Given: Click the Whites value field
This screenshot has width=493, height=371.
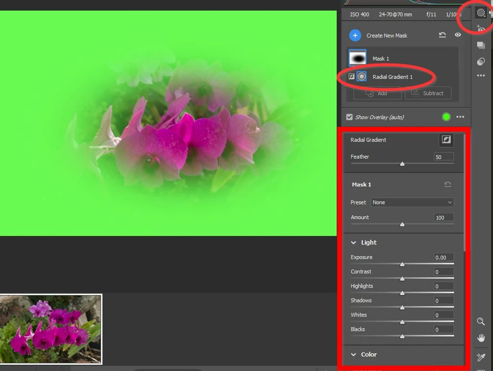Looking at the screenshot, I should click(x=443, y=315).
